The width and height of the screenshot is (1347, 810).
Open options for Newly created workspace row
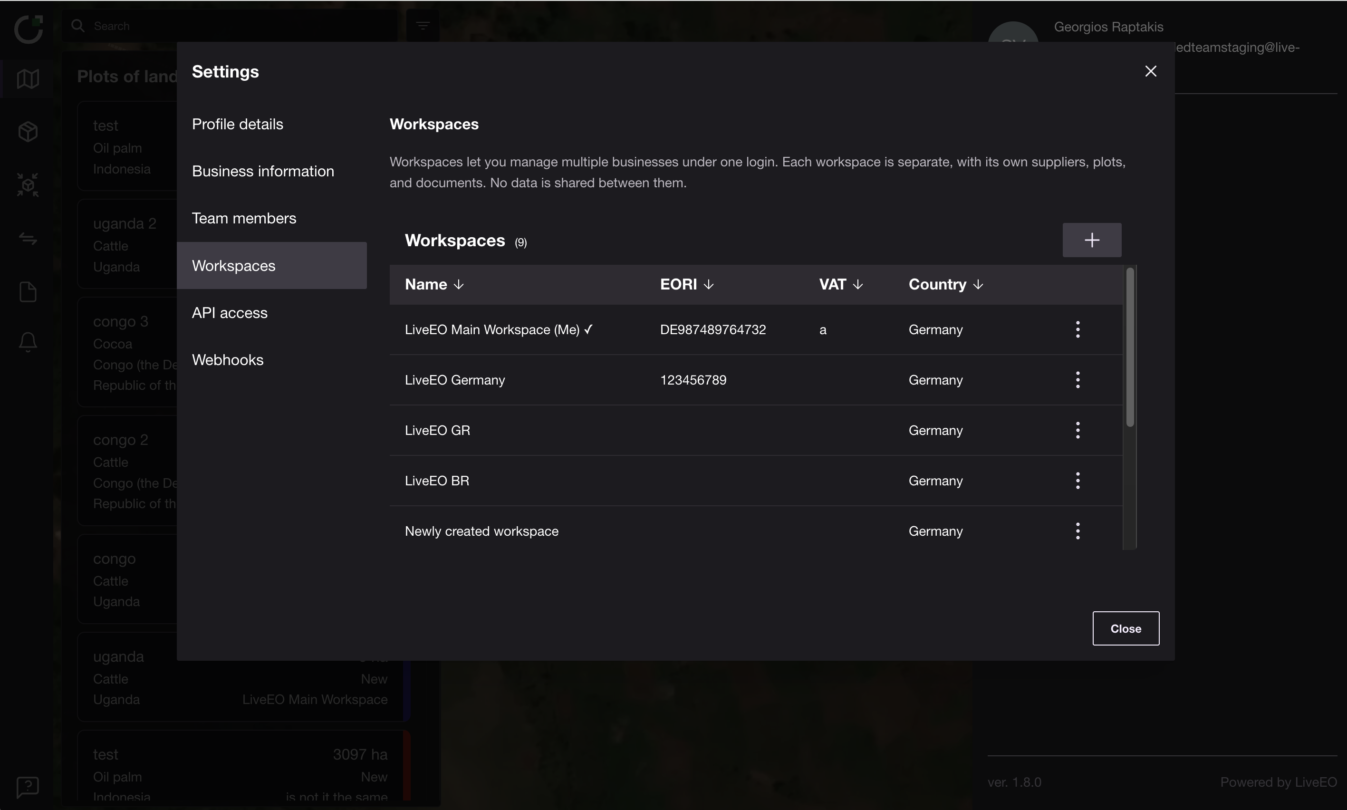click(1078, 530)
